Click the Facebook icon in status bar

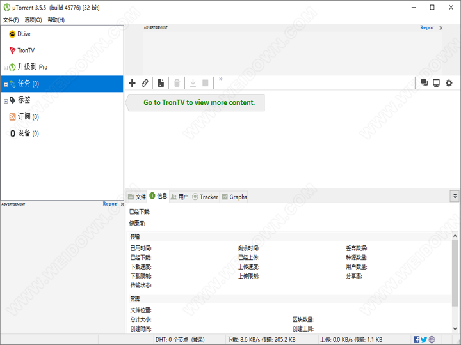click(416, 339)
